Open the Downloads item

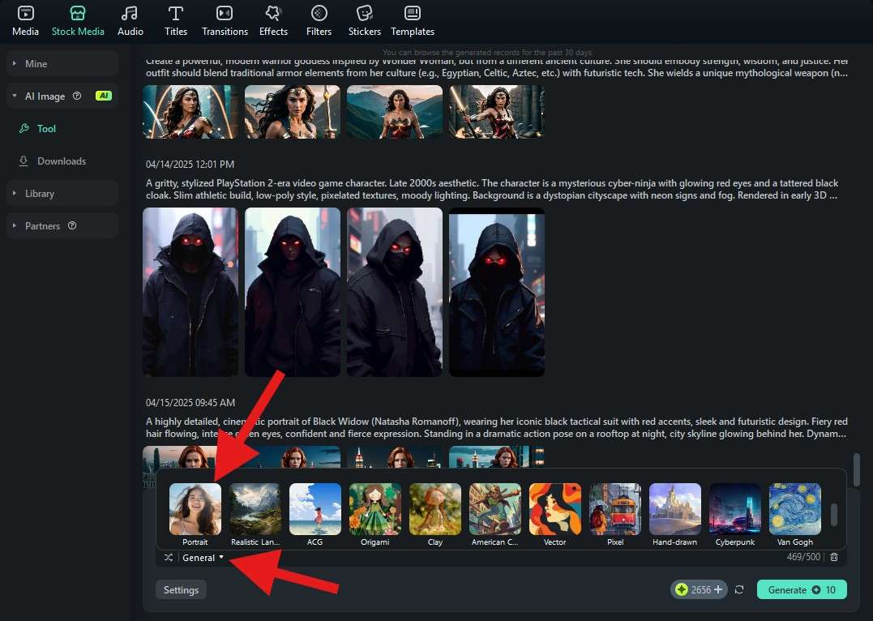coord(63,161)
